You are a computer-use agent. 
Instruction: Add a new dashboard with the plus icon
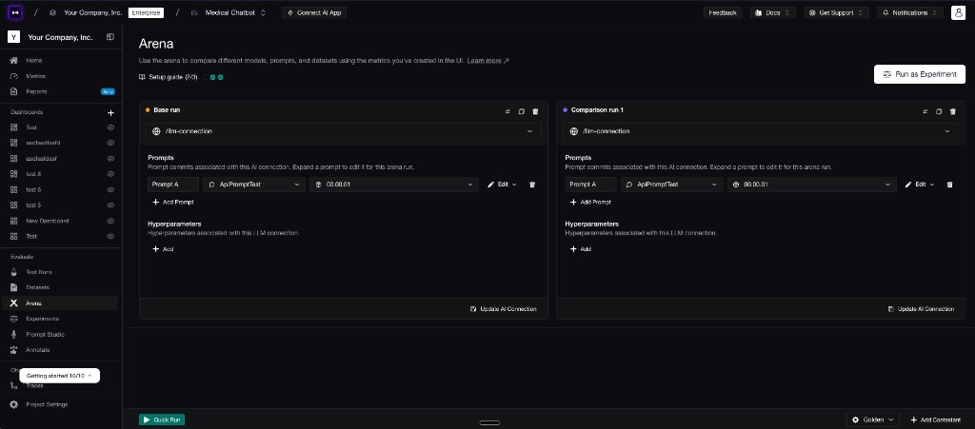110,113
